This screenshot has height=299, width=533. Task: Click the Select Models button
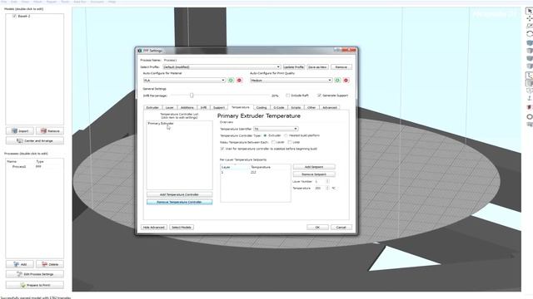click(182, 227)
